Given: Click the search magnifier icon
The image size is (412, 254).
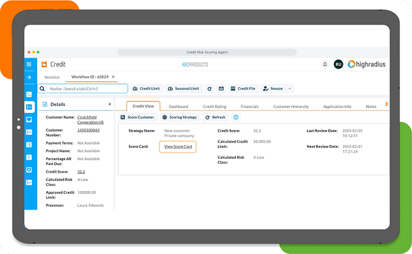Looking at the screenshot, I should click(42, 89).
